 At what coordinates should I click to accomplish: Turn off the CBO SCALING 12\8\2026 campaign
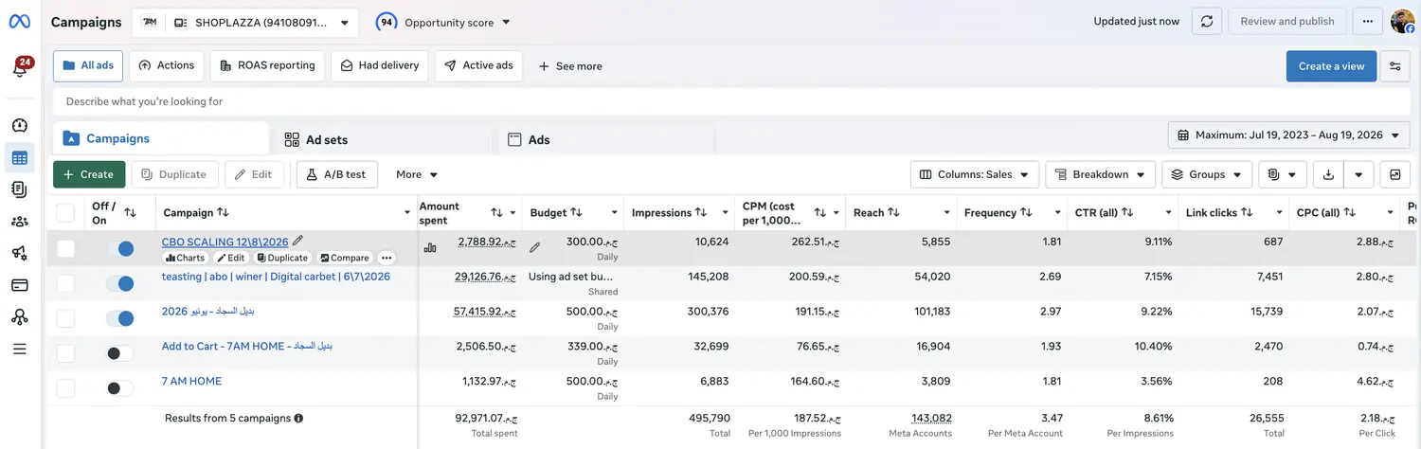119,248
